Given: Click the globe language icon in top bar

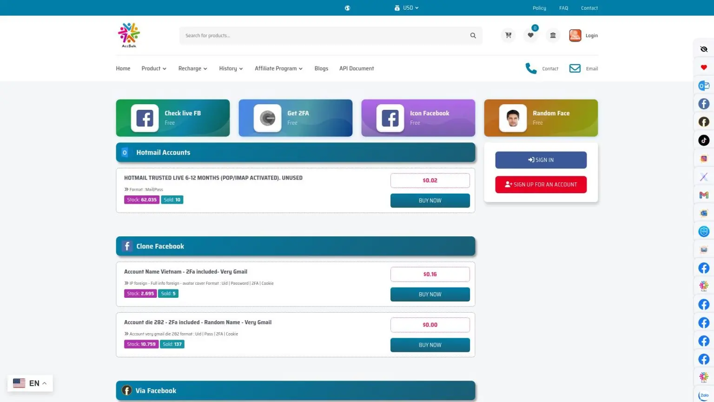Looking at the screenshot, I should pos(347,8).
